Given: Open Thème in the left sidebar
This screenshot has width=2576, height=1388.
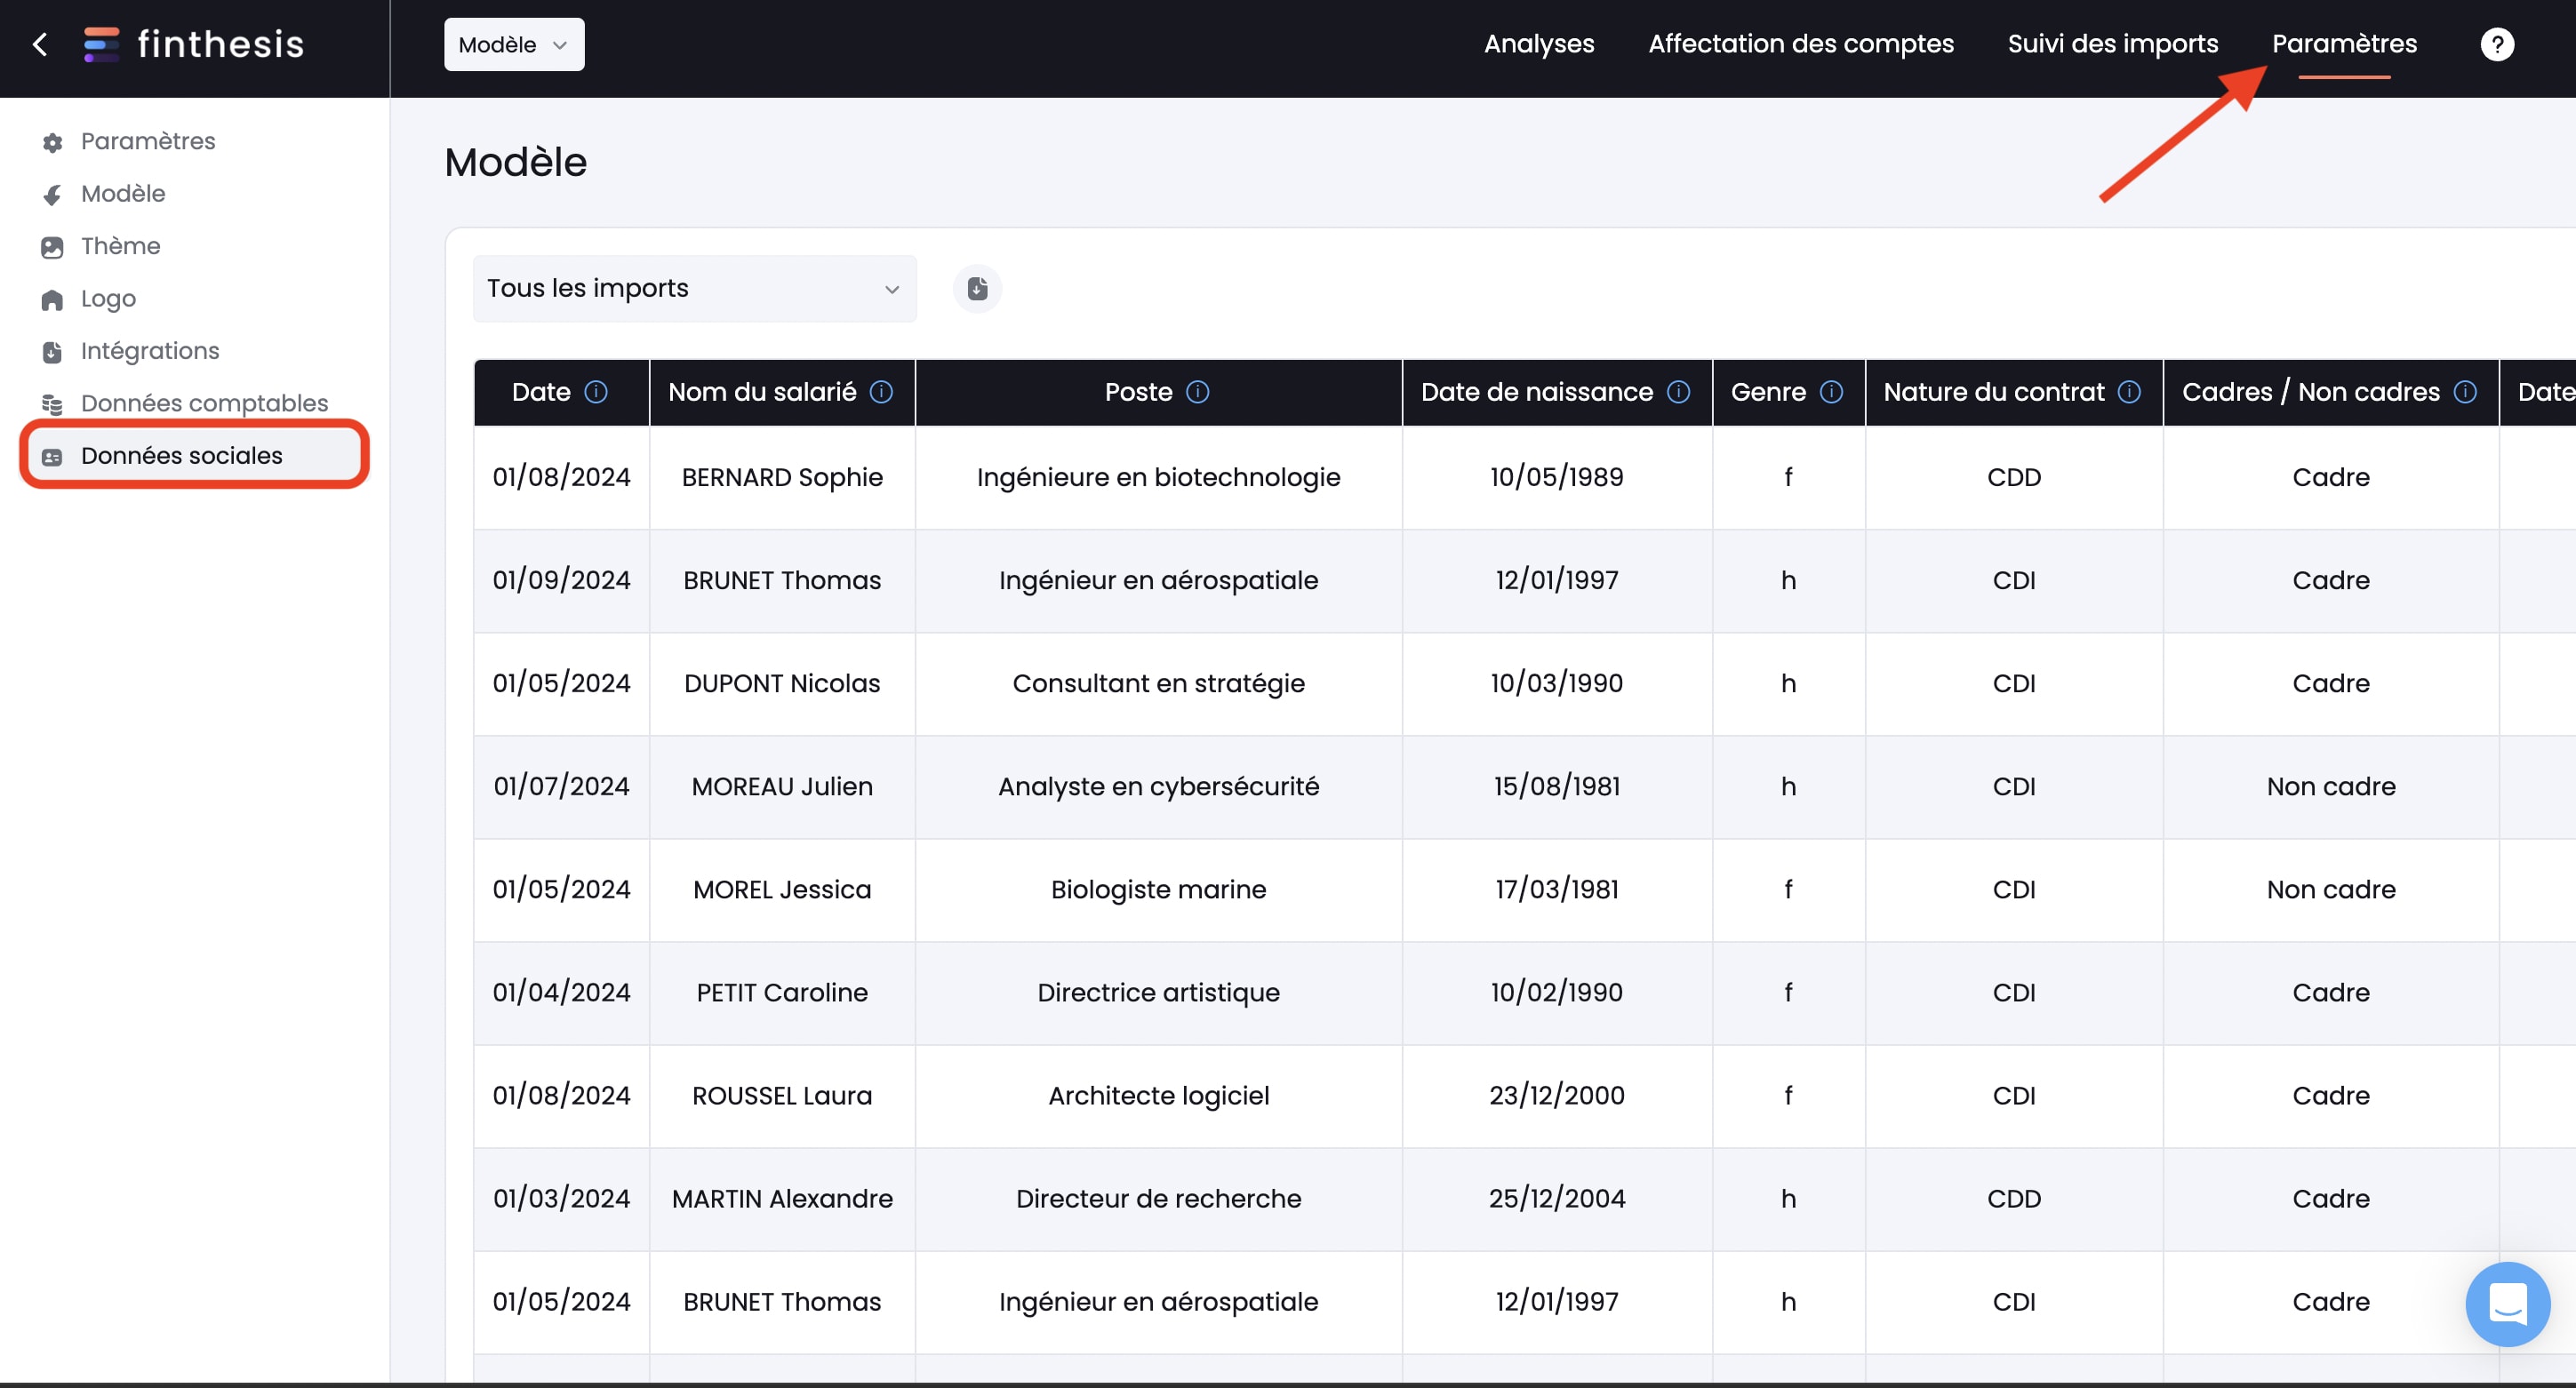Looking at the screenshot, I should 120,246.
